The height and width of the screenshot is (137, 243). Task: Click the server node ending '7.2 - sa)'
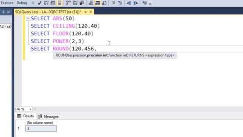[6, 27]
